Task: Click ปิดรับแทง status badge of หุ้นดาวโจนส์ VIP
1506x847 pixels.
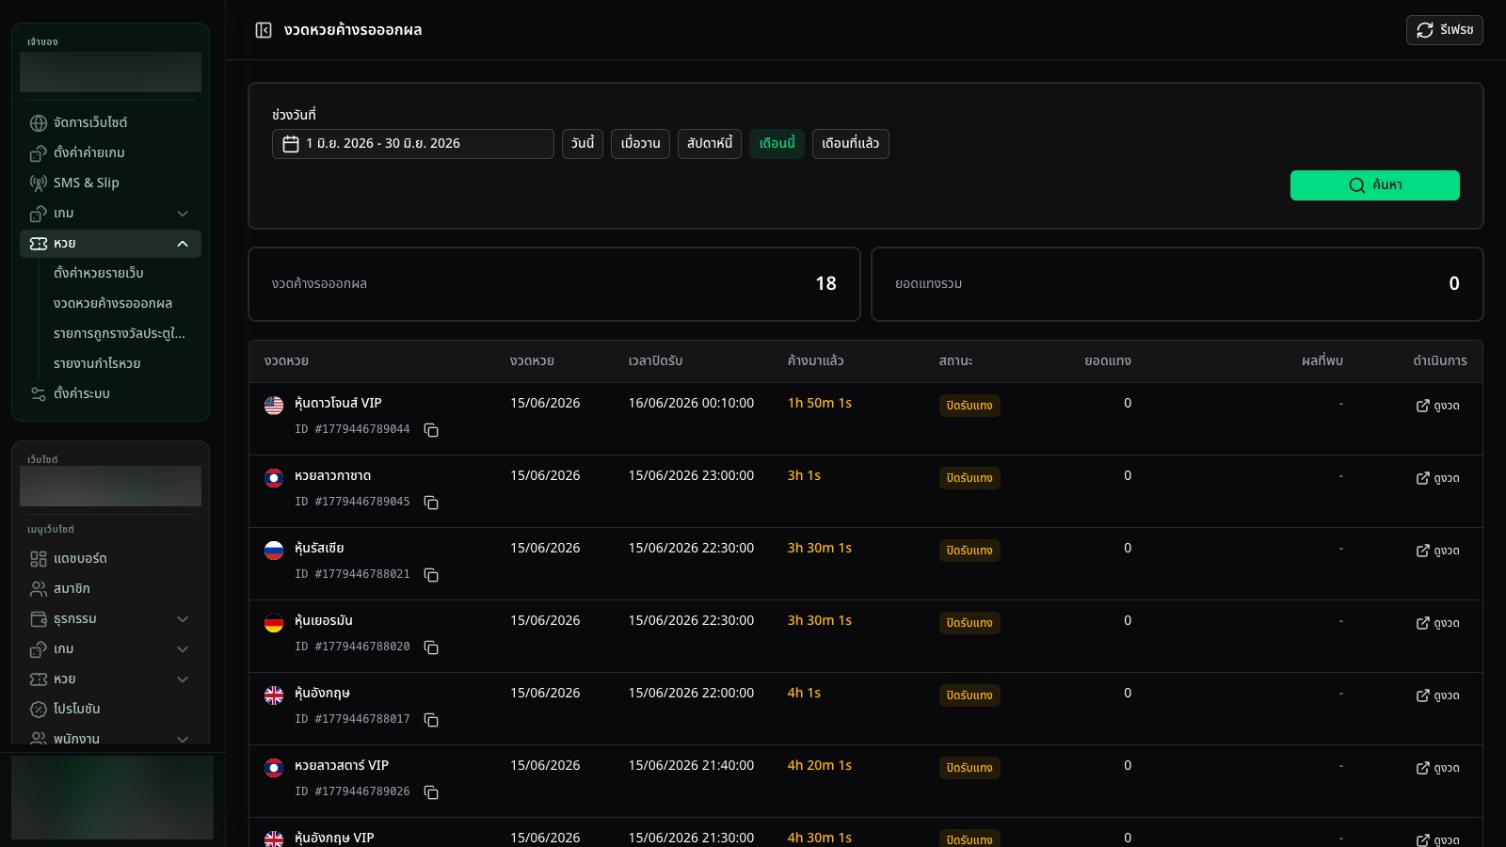Action: tap(969, 406)
